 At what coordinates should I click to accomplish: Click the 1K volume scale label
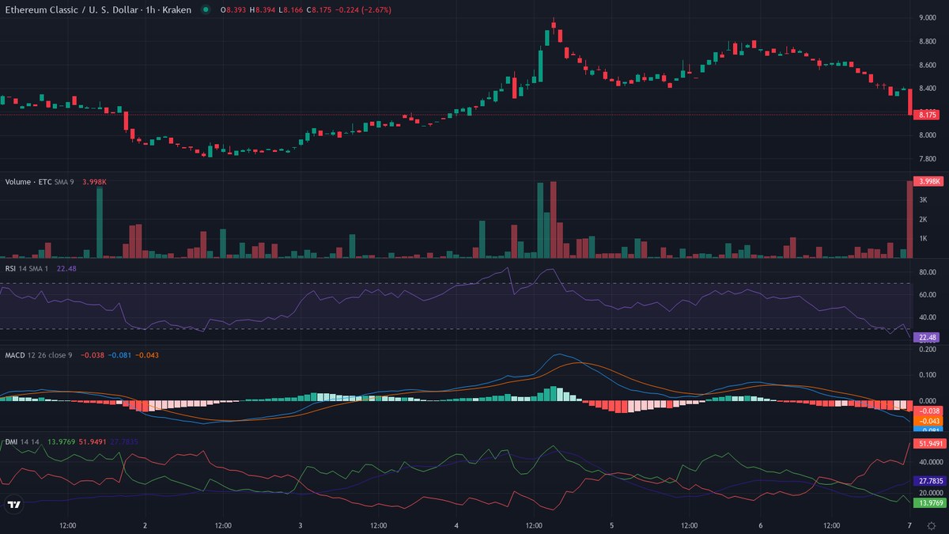[x=923, y=239]
